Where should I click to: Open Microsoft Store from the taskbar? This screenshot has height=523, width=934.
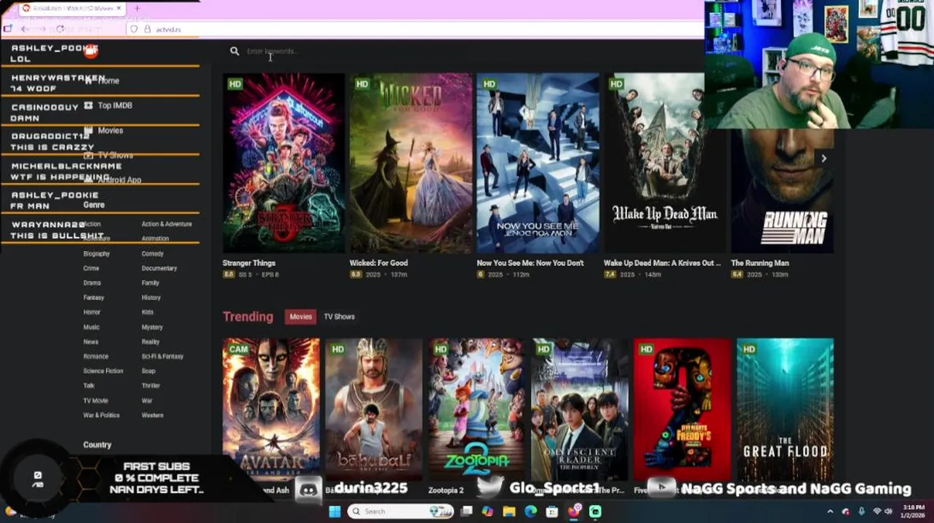552,511
